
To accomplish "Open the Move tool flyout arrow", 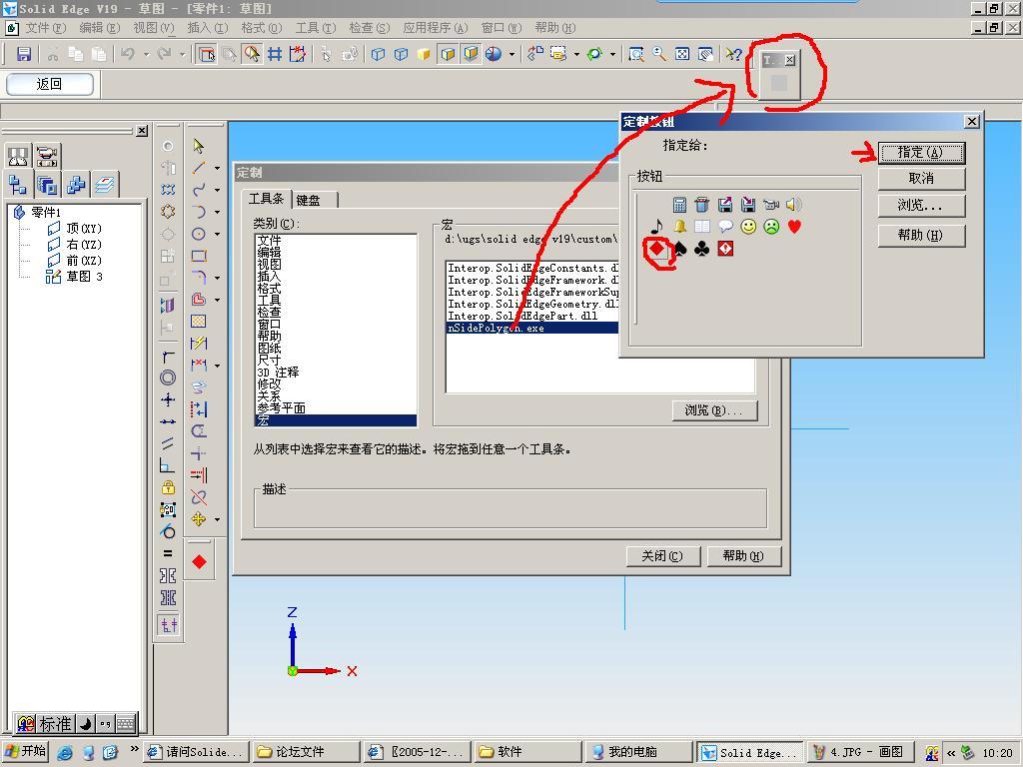I will coord(217,519).
